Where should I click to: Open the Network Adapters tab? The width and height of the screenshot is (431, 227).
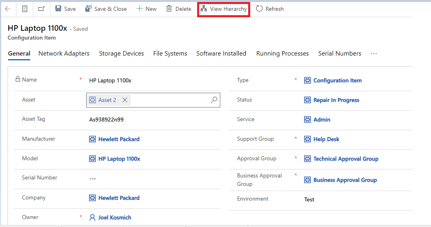point(64,54)
